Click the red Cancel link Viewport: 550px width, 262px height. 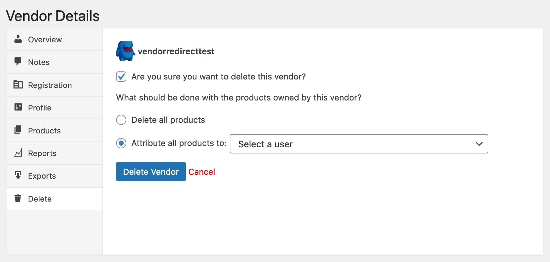(202, 172)
